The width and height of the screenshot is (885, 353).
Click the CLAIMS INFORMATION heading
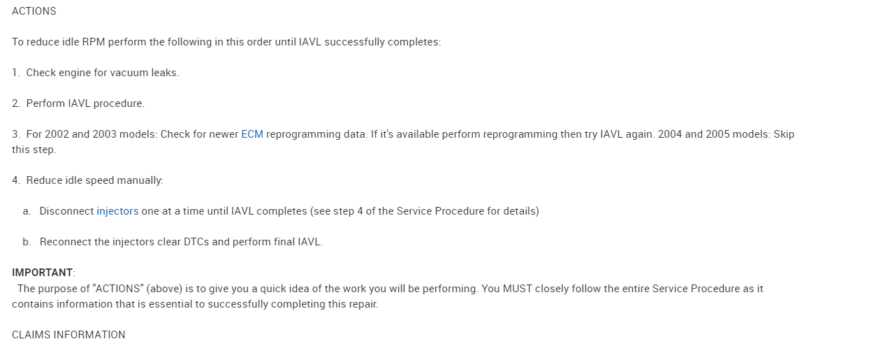(68, 335)
